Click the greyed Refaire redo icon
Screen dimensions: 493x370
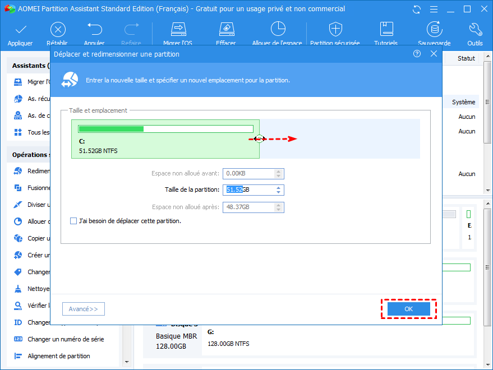[x=131, y=29]
